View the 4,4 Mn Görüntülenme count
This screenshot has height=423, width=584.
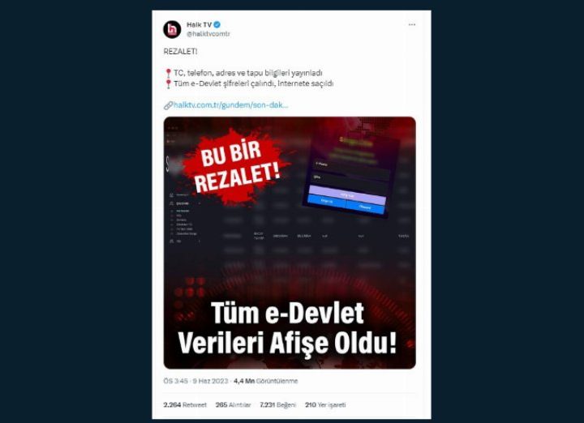[265, 381]
